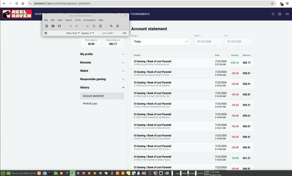Go to Profit & Loss history page
Screen dimensions: 292x176
90,104
